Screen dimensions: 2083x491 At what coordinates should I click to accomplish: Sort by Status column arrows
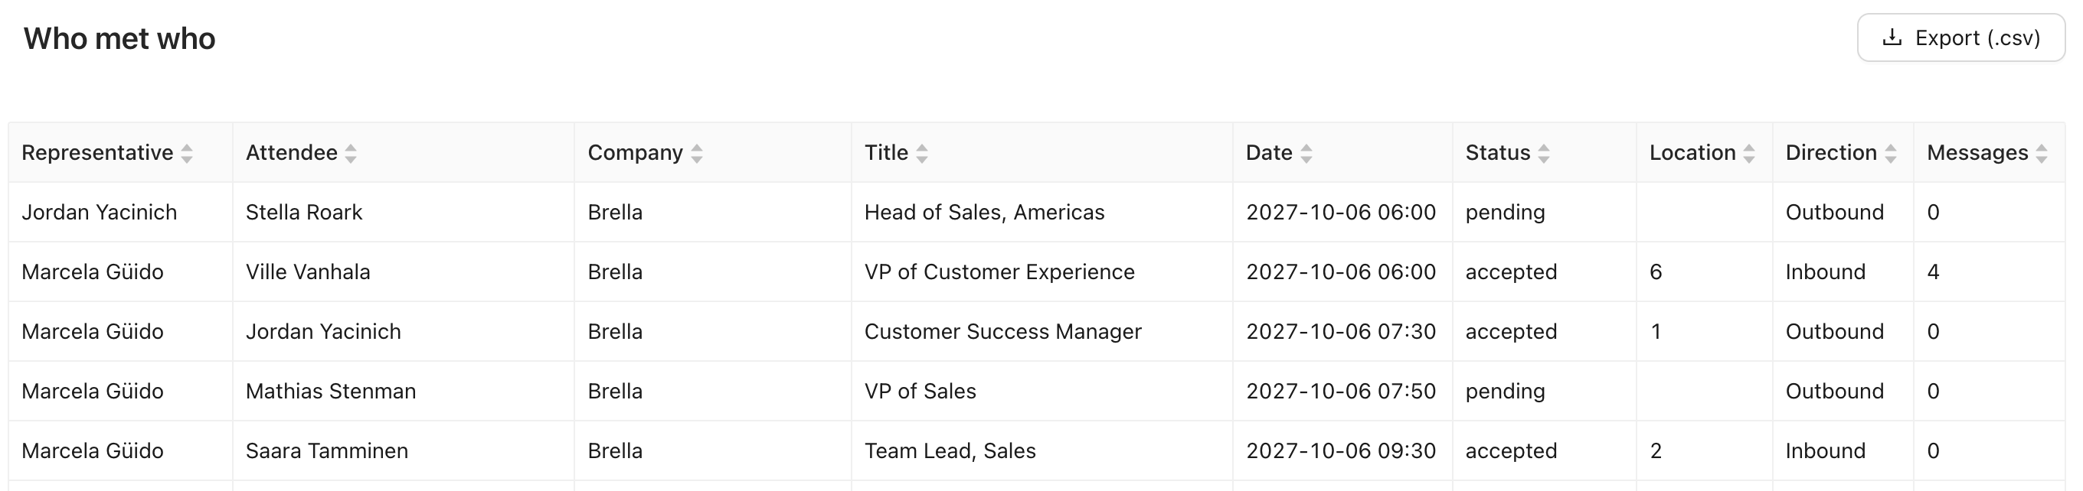(1544, 154)
